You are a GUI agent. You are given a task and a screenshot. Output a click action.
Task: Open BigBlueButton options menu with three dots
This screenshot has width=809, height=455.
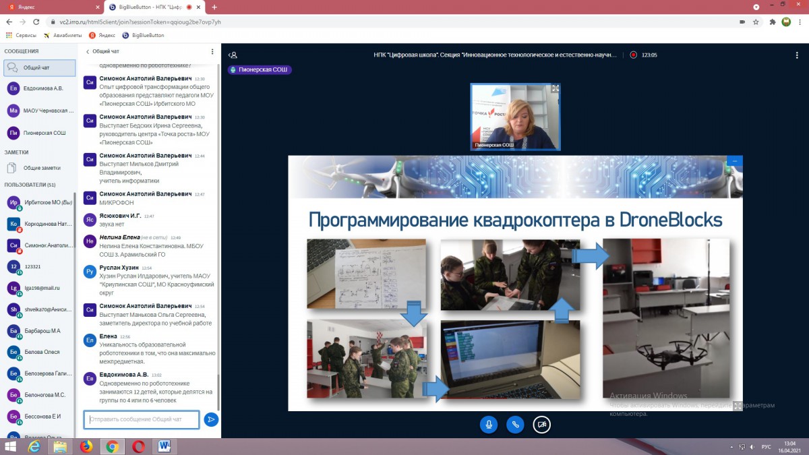(796, 55)
